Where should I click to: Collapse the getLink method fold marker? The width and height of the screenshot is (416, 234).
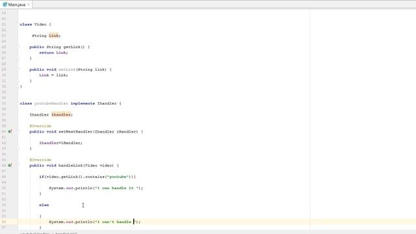coord(19,47)
